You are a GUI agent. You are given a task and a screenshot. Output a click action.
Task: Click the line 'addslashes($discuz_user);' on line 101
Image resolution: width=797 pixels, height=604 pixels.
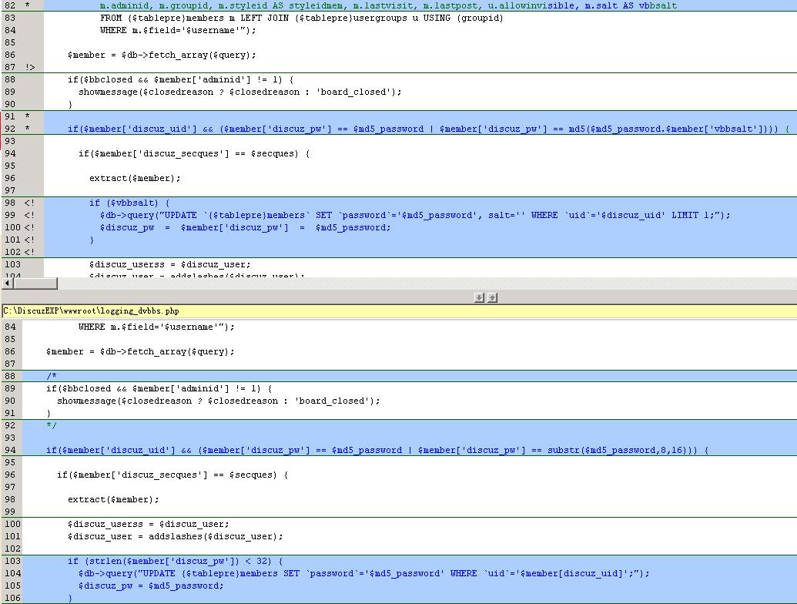(176, 536)
